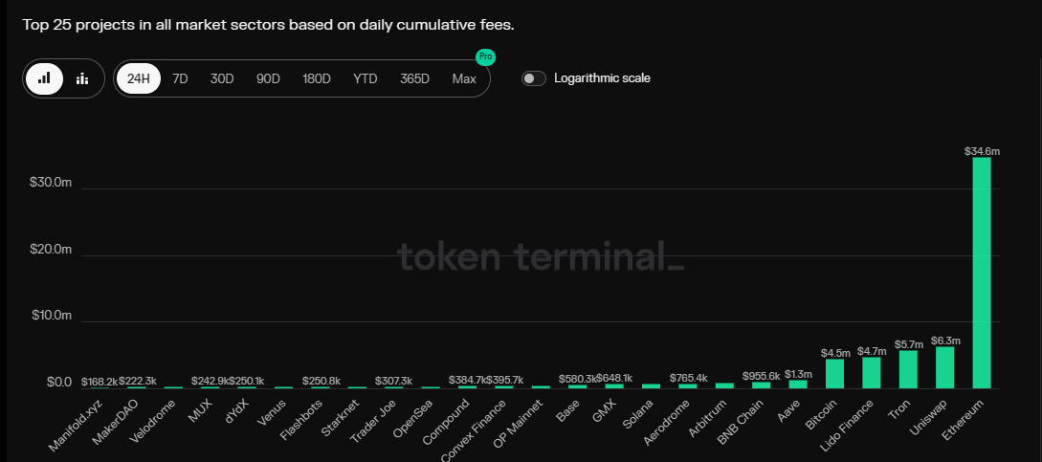1042x462 pixels.
Task: Select the bar chart view icon
Action: click(x=44, y=78)
